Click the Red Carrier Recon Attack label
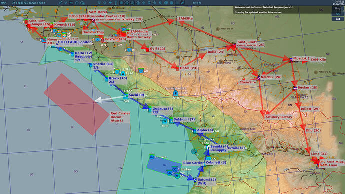 (120, 117)
